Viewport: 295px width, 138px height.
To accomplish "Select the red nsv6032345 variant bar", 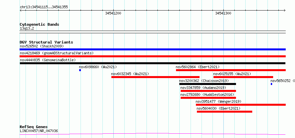I will tap(155, 77).
